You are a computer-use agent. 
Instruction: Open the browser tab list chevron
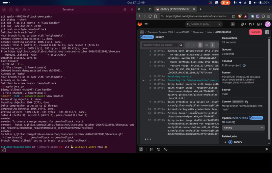[269, 9]
